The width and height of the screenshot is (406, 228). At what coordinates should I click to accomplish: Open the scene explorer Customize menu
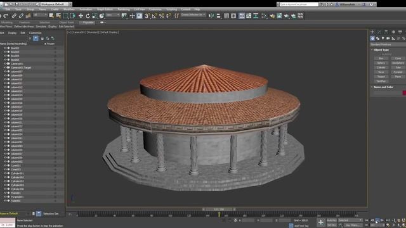pyautogui.click(x=36, y=33)
